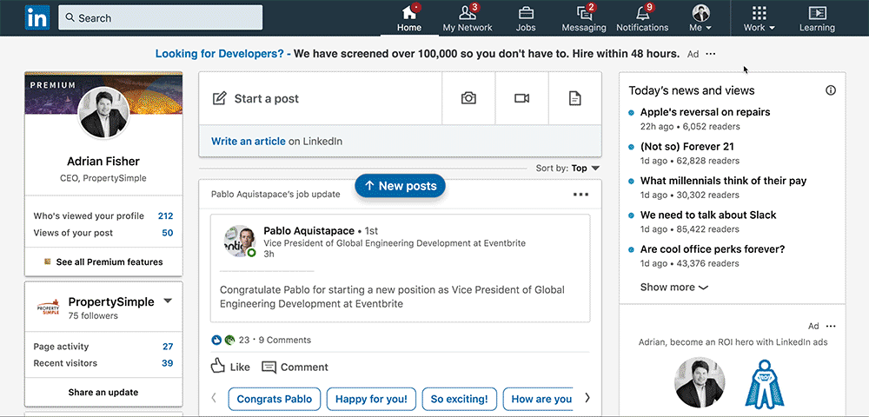
Task: Choose the So exciting! quick reply
Action: click(459, 399)
